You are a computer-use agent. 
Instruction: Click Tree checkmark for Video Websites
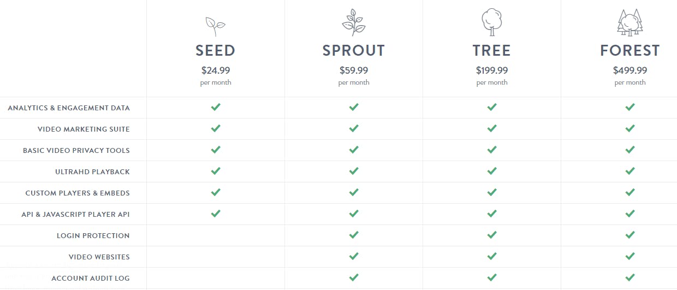click(492, 256)
